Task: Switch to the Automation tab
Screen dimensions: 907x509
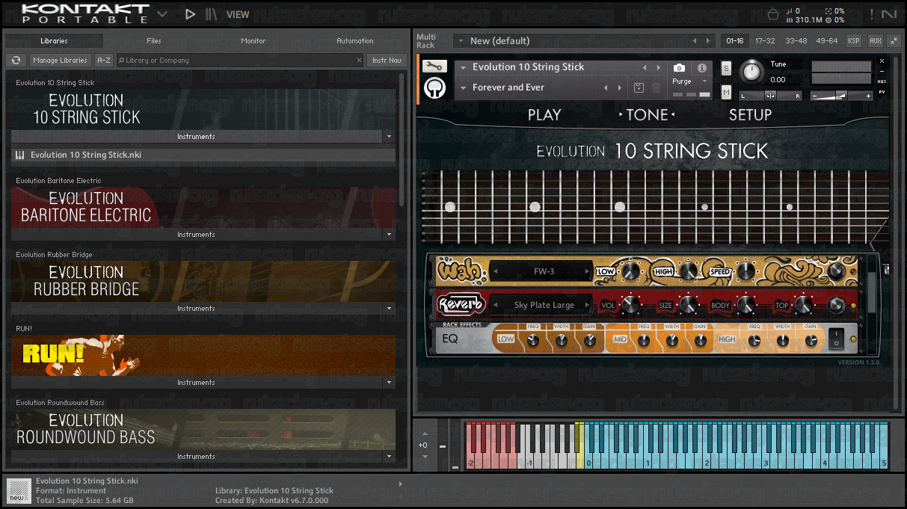Action: 355,41
